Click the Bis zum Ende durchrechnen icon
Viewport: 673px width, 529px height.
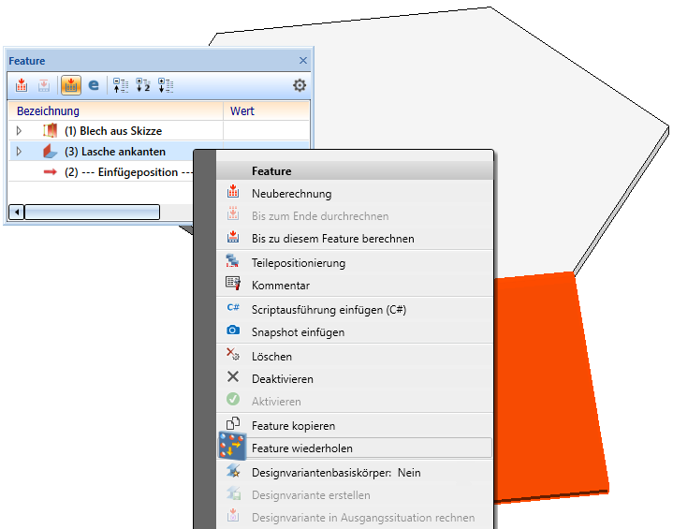click(233, 213)
